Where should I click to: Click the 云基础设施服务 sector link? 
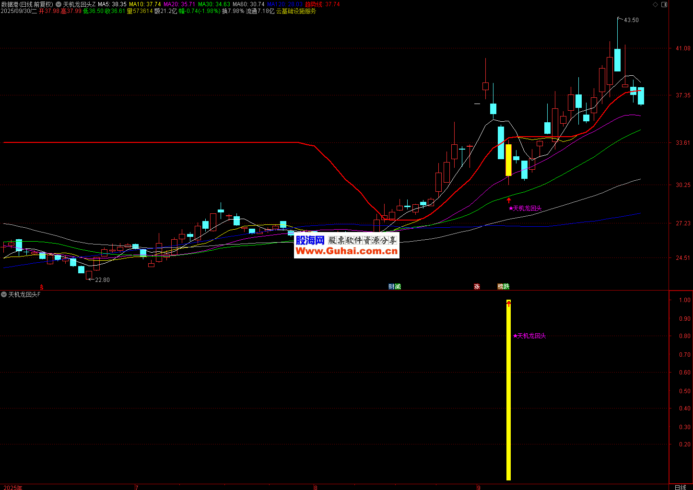point(296,11)
